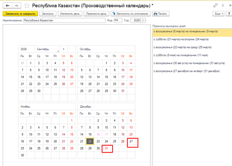Go back with the left arrow button
232x166 pixels.
click(7, 6)
